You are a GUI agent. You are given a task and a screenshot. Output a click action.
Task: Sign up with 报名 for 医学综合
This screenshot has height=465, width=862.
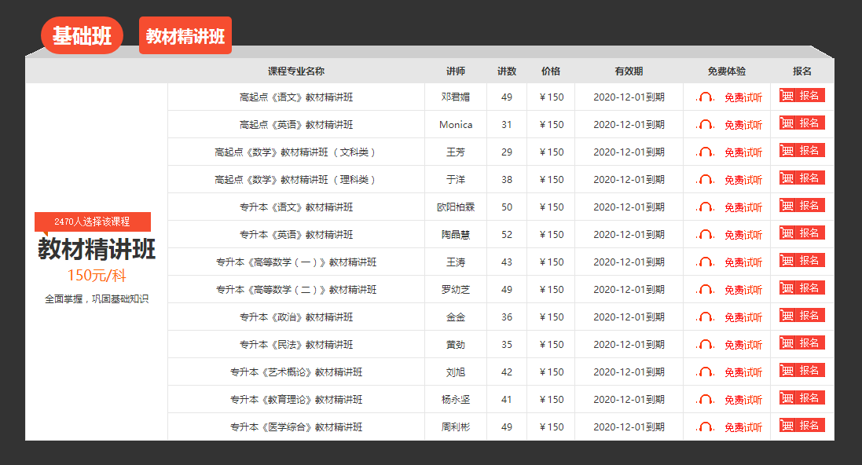[x=802, y=426]
